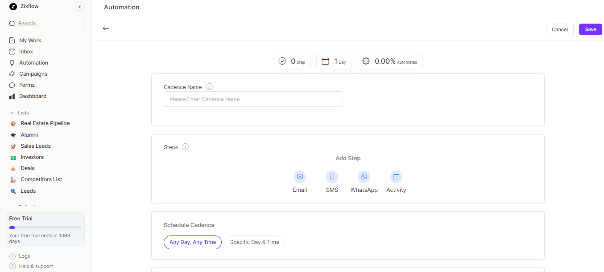This screenshot has height=272, width=604.
Task: Collapse the Lists section
Action: 12,113
